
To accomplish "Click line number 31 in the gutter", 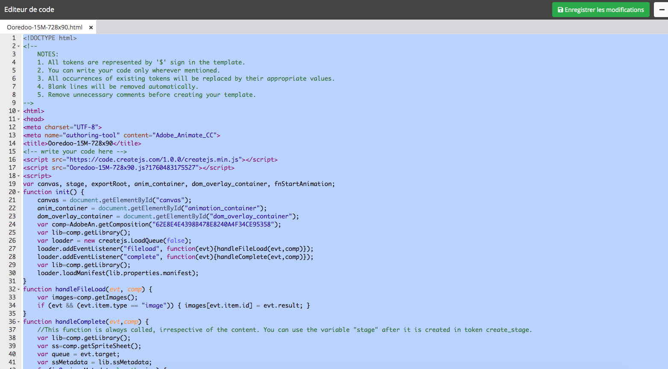I will coord(12,281).
